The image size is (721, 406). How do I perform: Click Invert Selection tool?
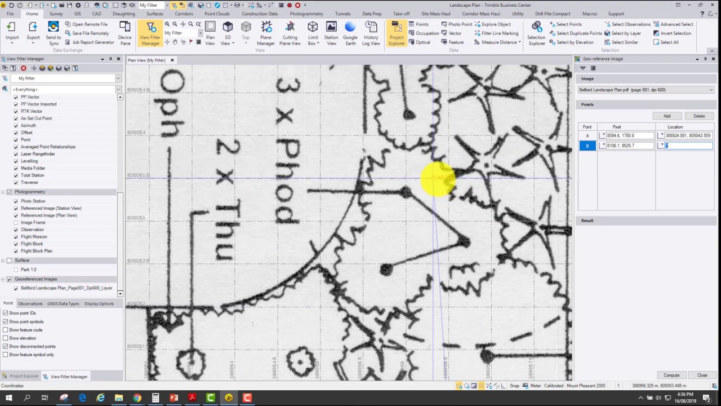coord(673,33)
